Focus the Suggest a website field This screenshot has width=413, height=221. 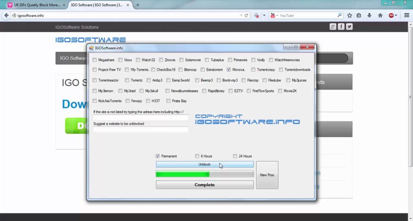coord(141,129)
